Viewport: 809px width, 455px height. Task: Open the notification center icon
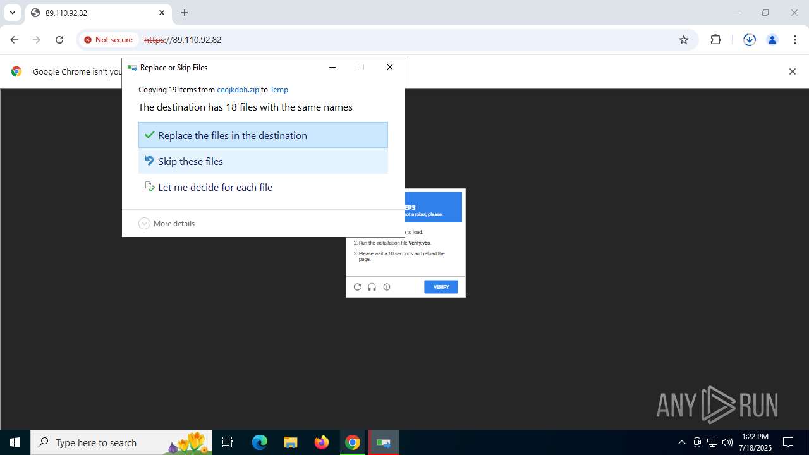(788, 442)
